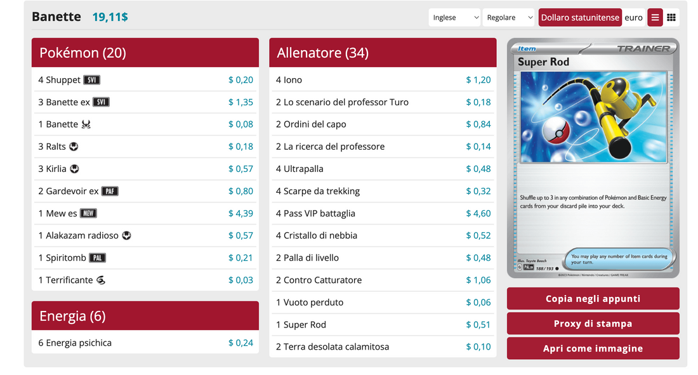Open the 4 Shuppet card entry

[x=145, y=80]
